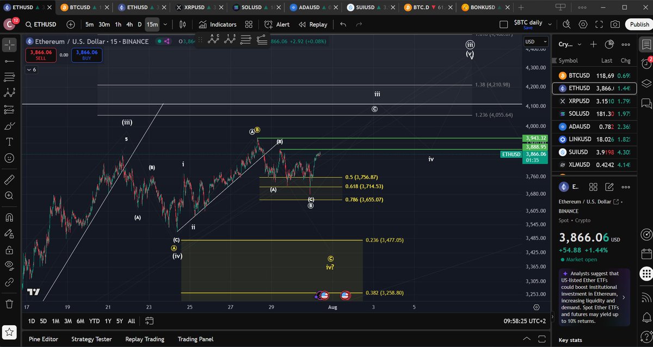Toggle lock all drawing tools
653x347 pixels.
(9, 250)
